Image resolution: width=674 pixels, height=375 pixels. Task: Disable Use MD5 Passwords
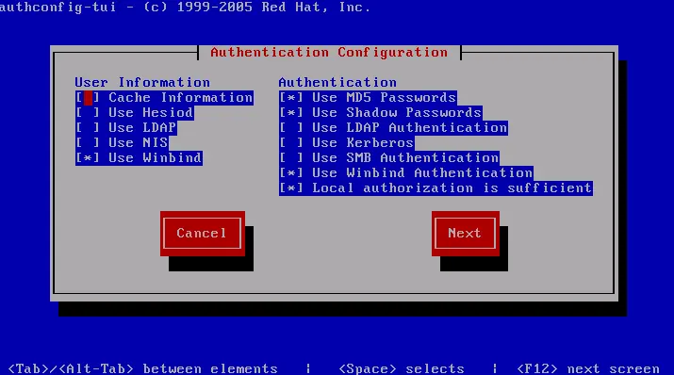pyautogui.click(x=368, y=97)
